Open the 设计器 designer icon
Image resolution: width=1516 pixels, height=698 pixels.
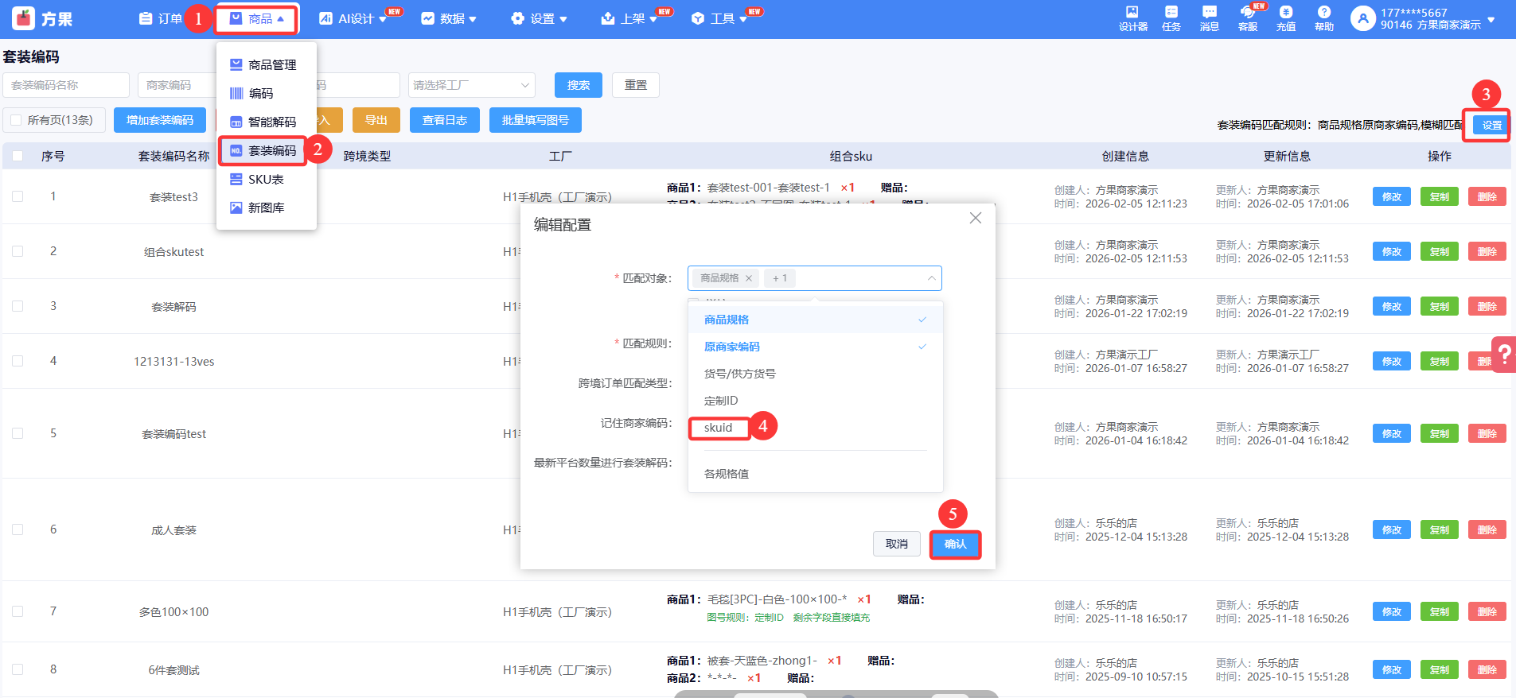coord(1132,17)
